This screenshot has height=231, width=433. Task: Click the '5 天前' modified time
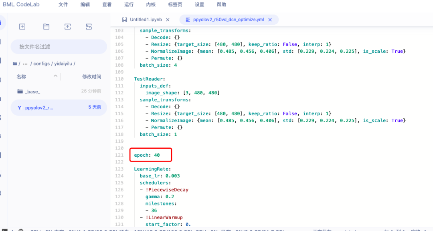[x=95, y=107]
